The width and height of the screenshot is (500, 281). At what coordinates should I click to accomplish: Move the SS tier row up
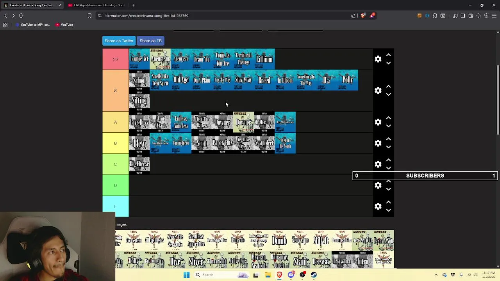(388, 55)
